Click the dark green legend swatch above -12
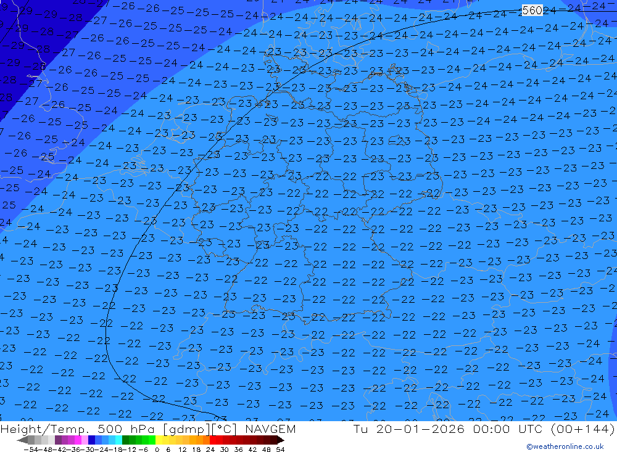Viewport: 617px width, 452px height. point(125,440)
